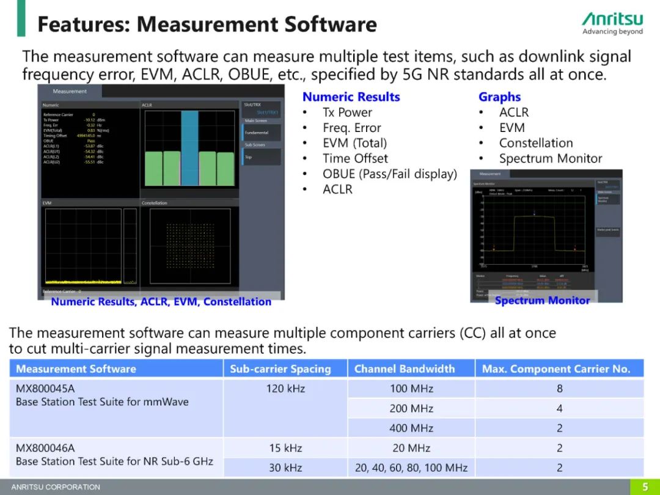
Task: Click the 'OBUE (Pass/Fail display)' bullet
Action: point(390,174)
